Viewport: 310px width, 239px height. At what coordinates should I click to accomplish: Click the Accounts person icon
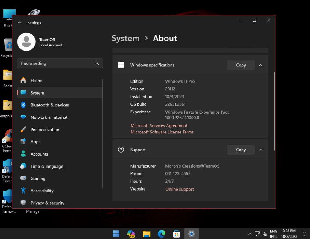tap(23, 154)
